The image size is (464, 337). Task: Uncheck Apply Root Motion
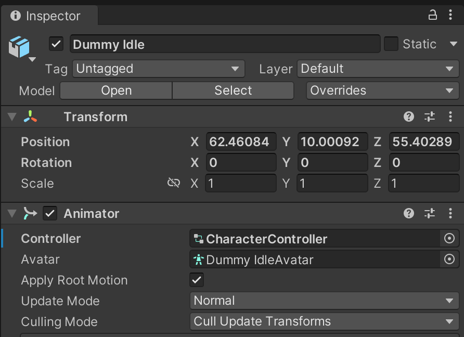click(197, 280)
